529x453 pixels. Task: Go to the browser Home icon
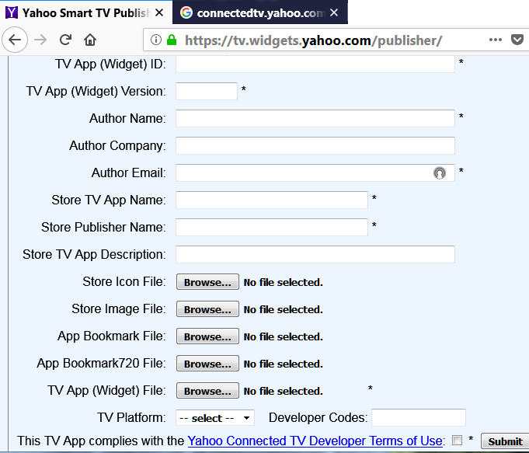click(90, 40)
